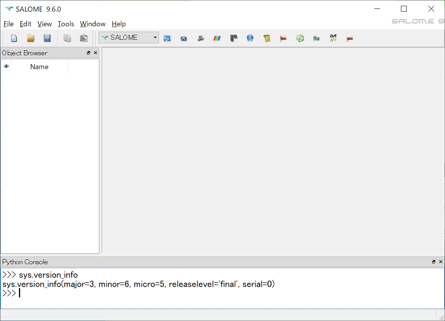Click the Open folder toolbar icon

click(31, 38)
